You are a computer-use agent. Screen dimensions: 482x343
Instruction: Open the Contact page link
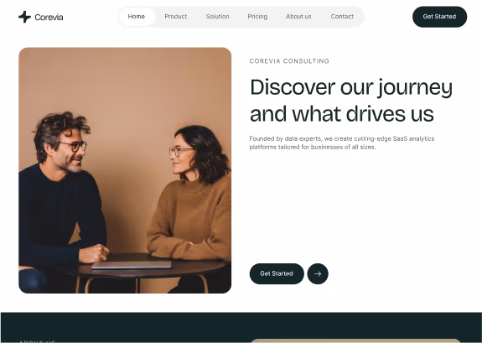(342, 17)
